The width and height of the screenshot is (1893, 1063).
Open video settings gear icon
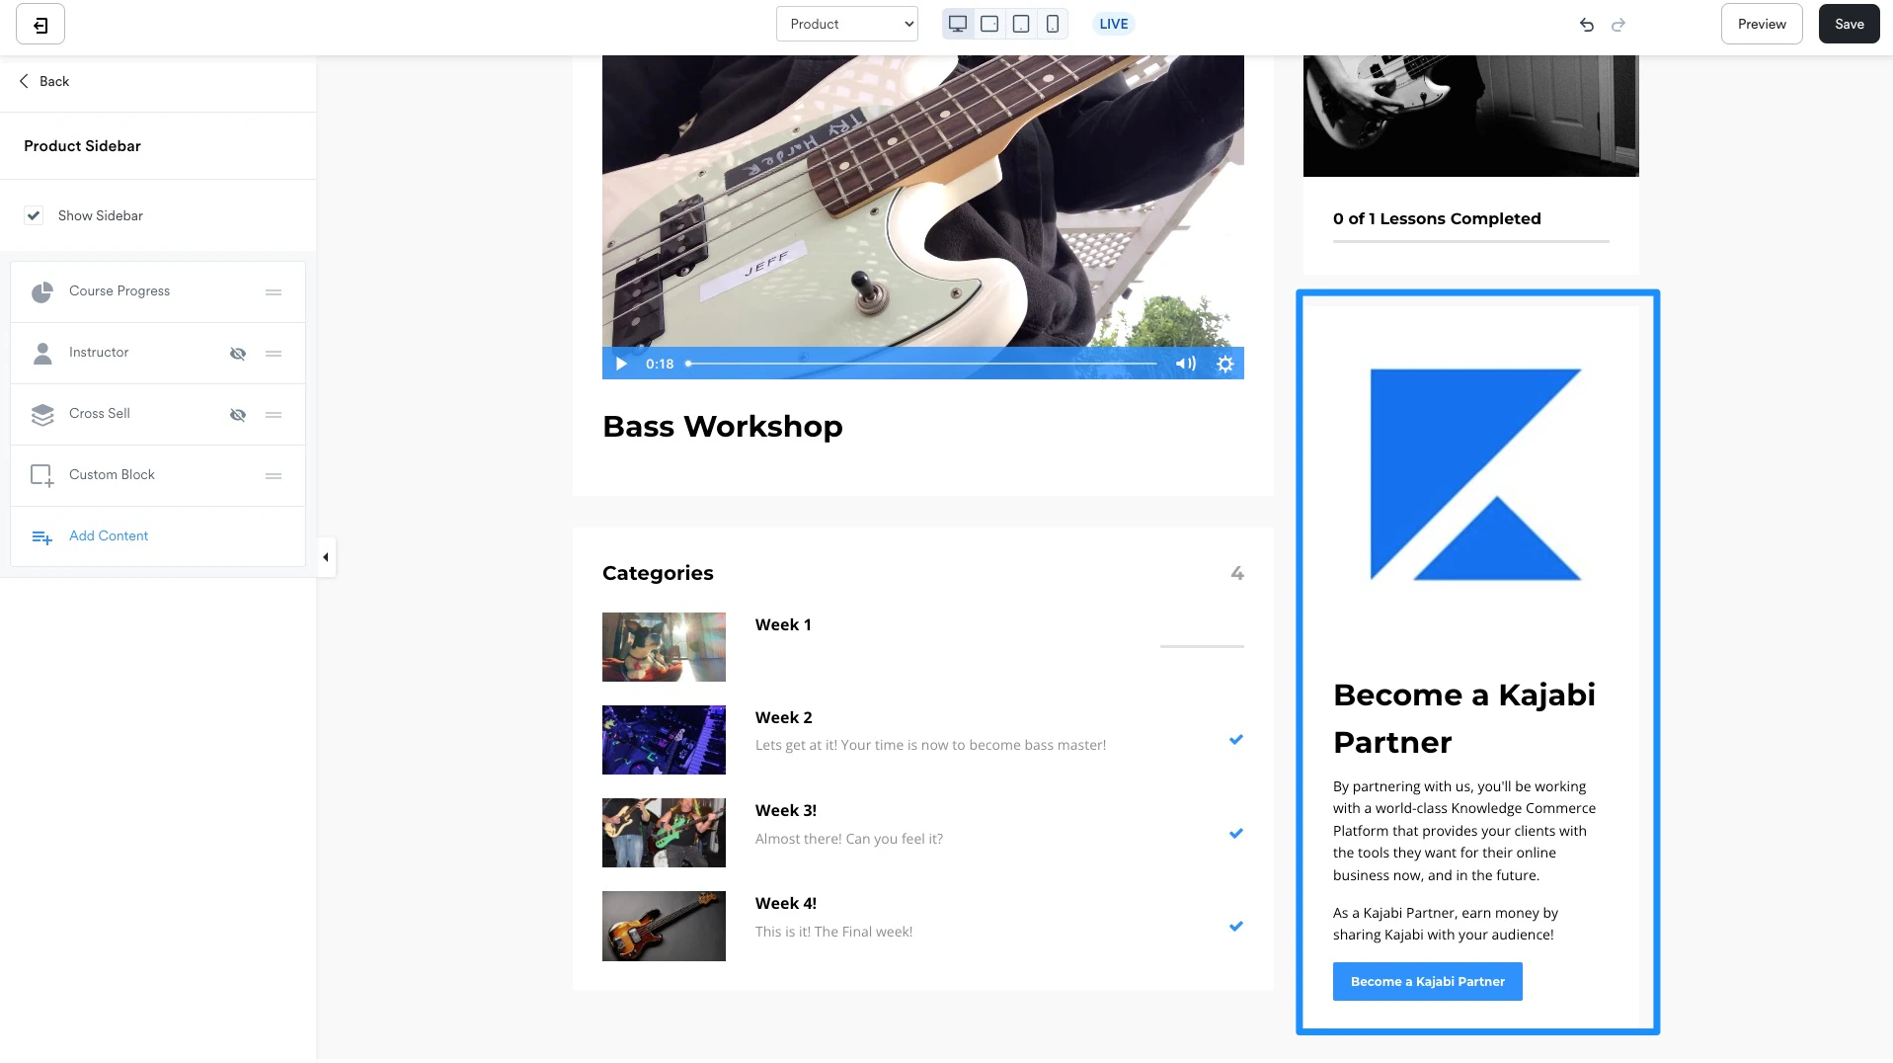tap(1225, 364)
